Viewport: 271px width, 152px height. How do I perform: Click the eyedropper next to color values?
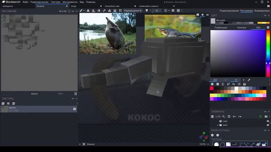[x=249, y=80]
